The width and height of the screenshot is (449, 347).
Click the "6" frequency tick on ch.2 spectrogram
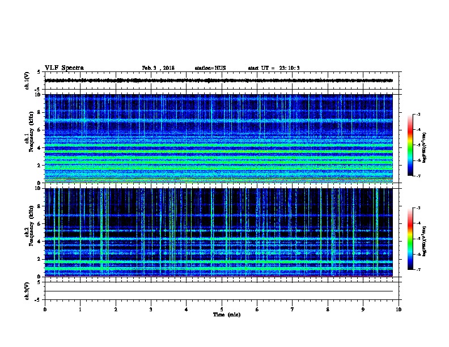click(39, 224)
